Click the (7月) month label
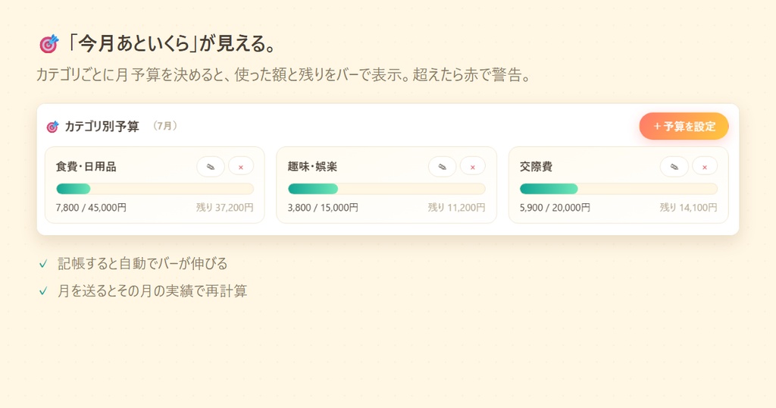Screen dimensions: 776x408 click(164, 126)
